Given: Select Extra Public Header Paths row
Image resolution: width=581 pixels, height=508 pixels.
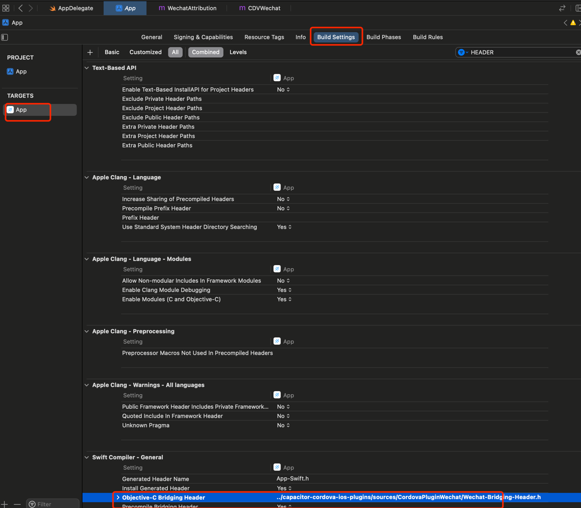Looking at the screenshot, I should (x=335, y=145).
